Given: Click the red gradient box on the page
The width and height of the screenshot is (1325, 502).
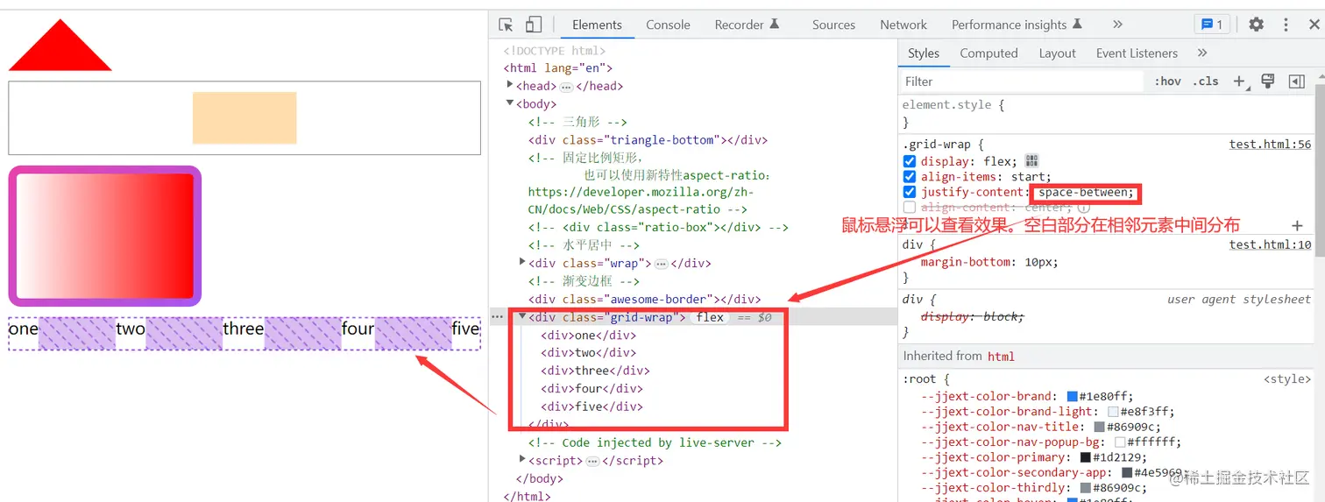Looking at the screenshot, I should click(x=105, y=236).
